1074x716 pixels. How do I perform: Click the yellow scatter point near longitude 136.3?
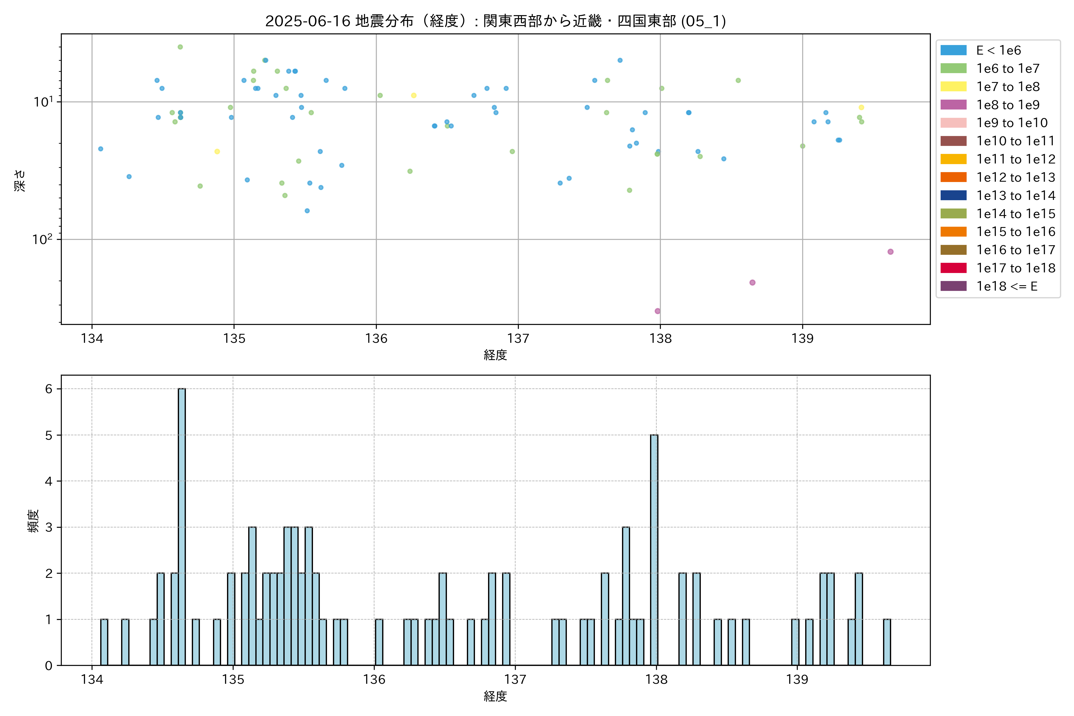[x=414, y=95]
